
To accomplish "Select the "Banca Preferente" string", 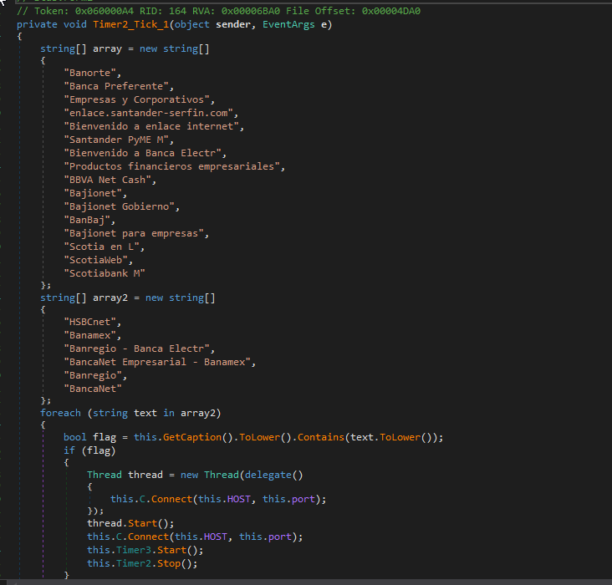I will pyautogui.click(x=116, y=86).
